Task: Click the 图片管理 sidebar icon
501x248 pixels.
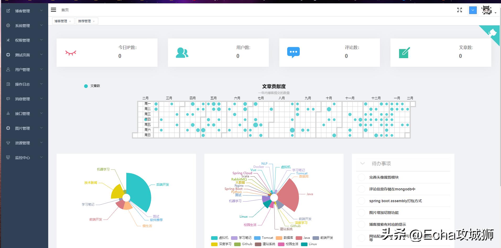Action: tap(8, 128)
